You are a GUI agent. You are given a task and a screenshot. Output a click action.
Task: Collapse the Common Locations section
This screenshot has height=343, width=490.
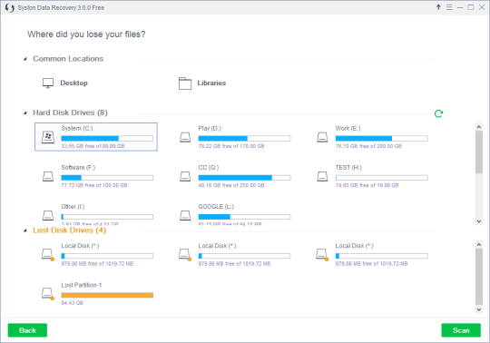(x=25, y=59)
